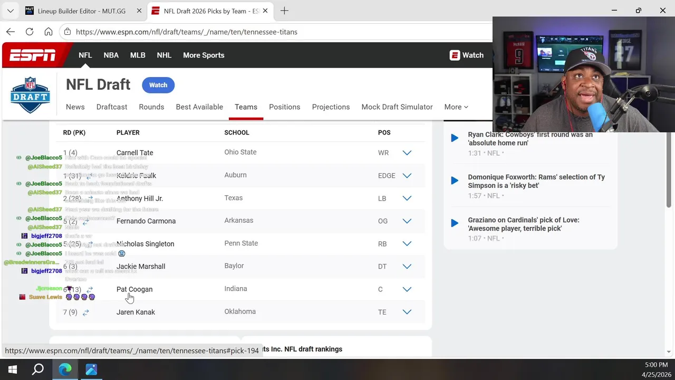Image resolution: width=675 pixels, height=380 pixels.
Task: Expand the Carnell Tate row chevron
Action: [407, 153]
